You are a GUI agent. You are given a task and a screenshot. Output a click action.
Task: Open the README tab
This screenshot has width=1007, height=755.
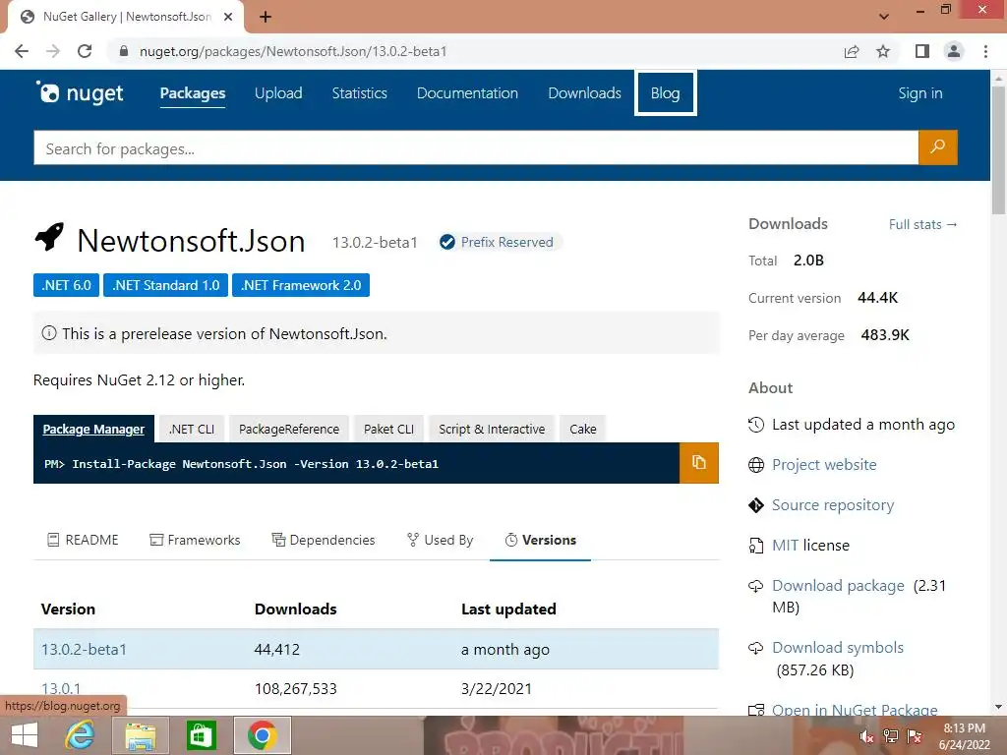(83, 540)
